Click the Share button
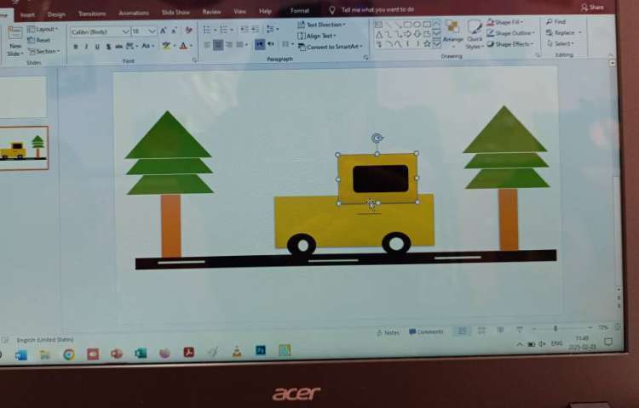 [x=592, y=7]
